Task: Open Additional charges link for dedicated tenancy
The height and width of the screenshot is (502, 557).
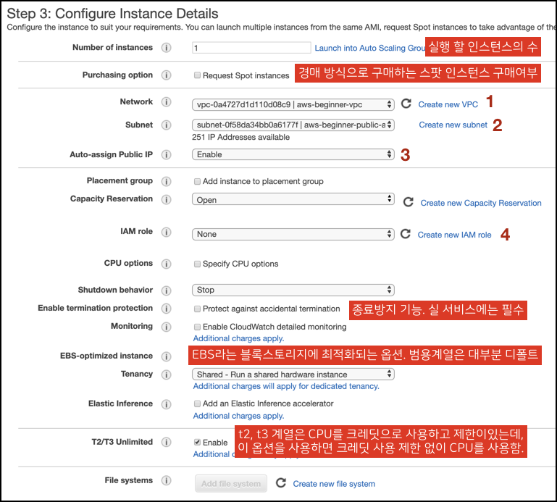Action: tap(286, 386)
